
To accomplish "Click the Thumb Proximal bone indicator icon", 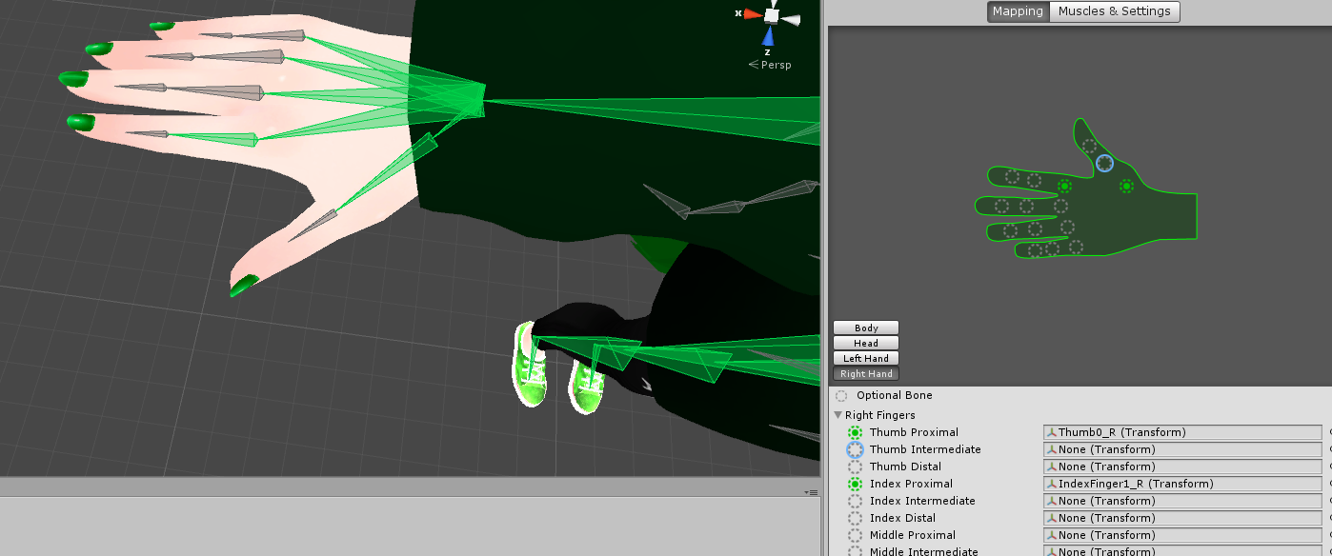I will click(855, 432).
